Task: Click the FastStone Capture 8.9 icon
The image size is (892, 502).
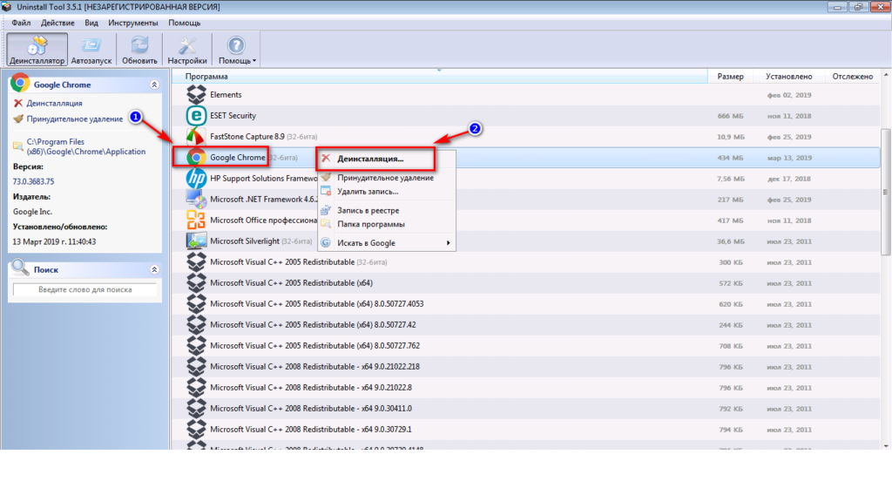Action: 196,137
